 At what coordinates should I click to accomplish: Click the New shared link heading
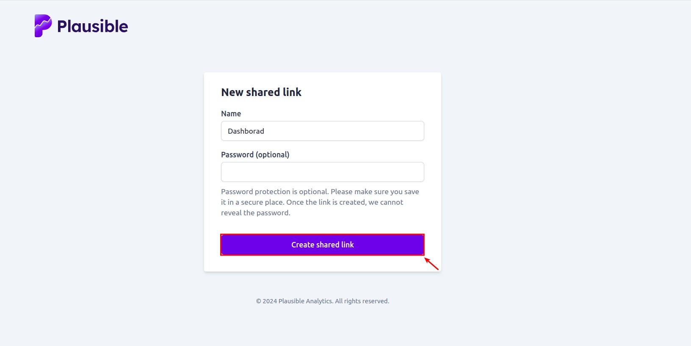tap(261, 92)
